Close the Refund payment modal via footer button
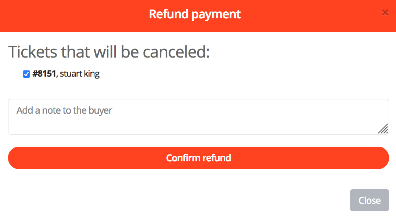 [369, 200]
